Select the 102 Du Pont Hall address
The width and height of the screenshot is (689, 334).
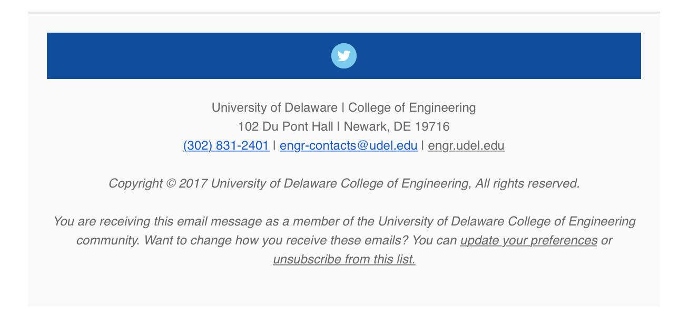(x=286, y=126)
